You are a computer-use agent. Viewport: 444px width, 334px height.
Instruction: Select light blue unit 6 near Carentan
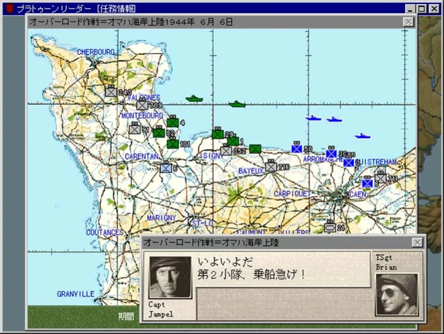[166, 168]
